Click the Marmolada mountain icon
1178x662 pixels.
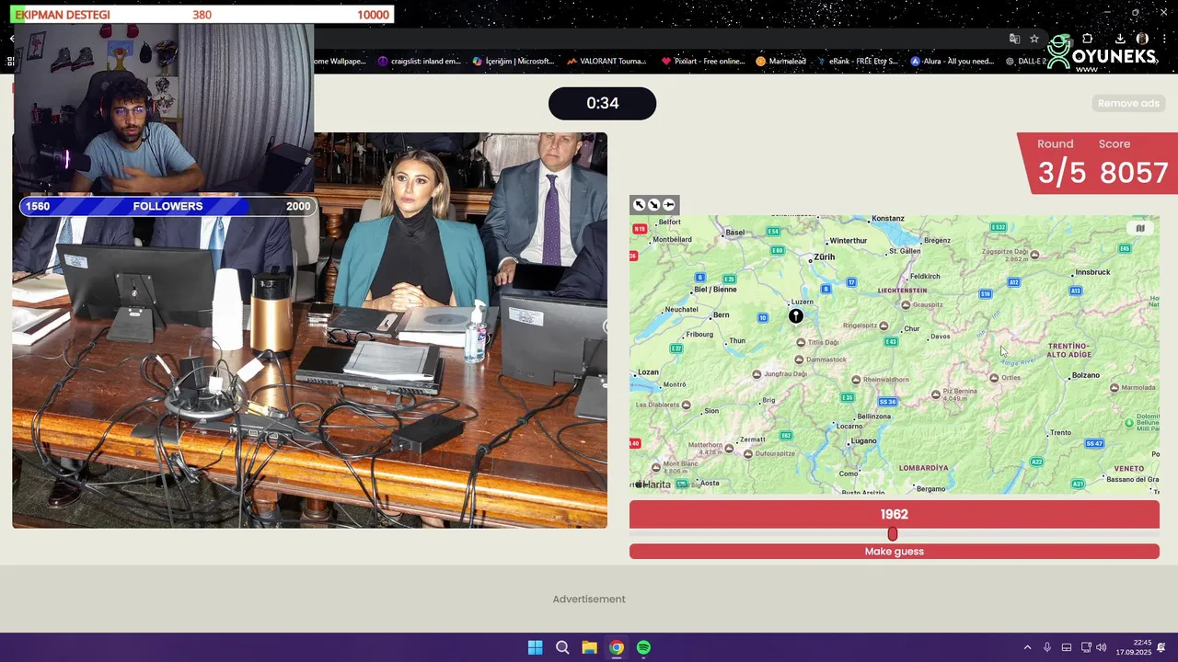click(1114, 388)
